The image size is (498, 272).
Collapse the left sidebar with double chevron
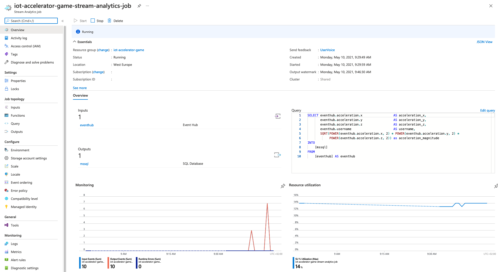(x=63, y=21)
